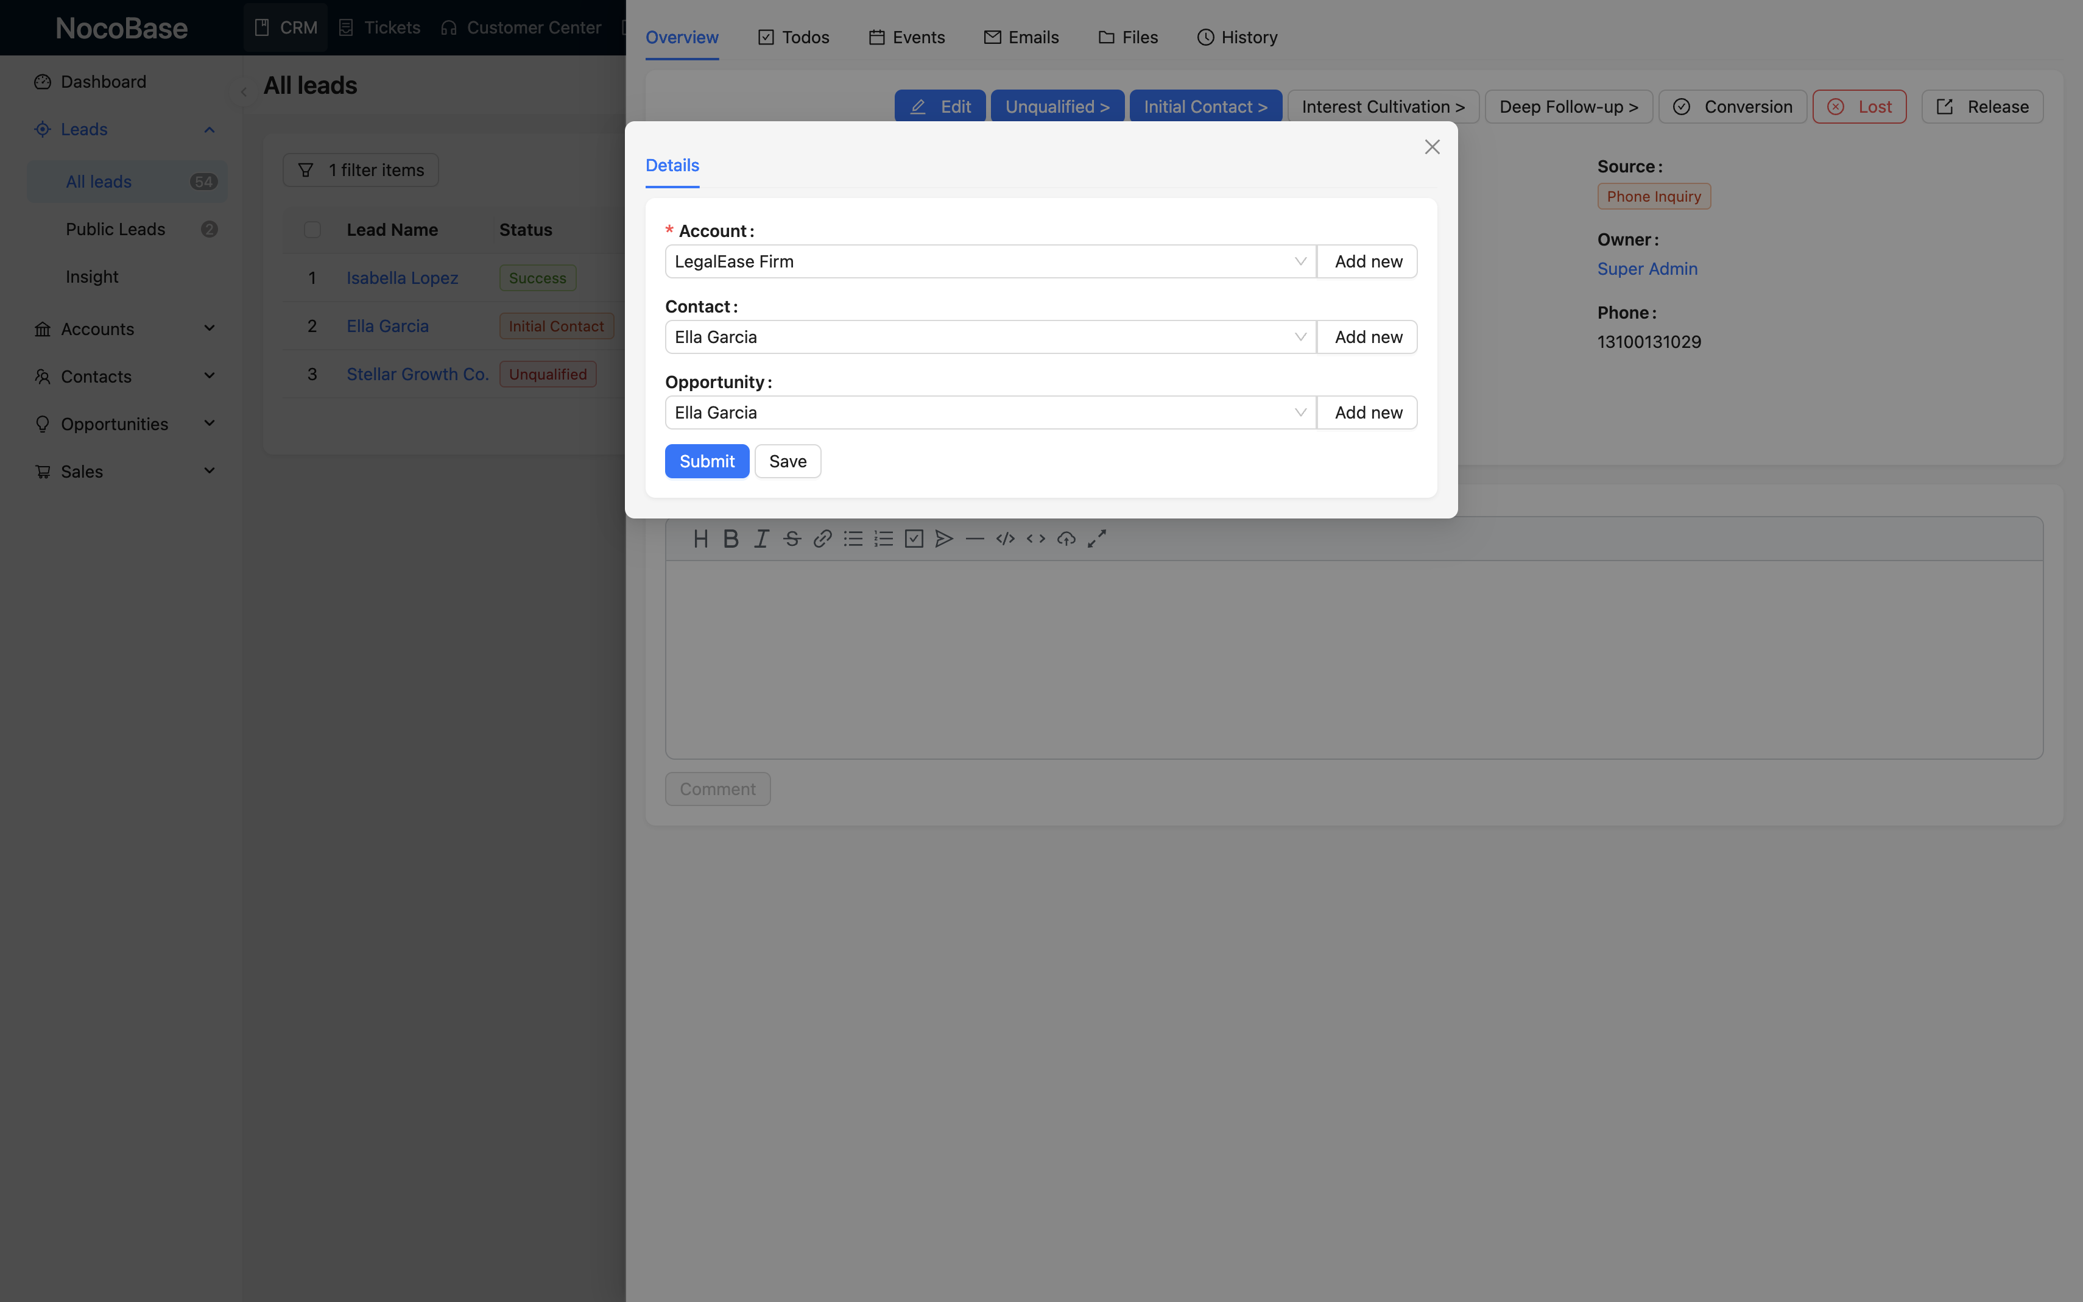Insert a task list in the comment editor
The image size is (2083, 1302).
pos(914,538)
